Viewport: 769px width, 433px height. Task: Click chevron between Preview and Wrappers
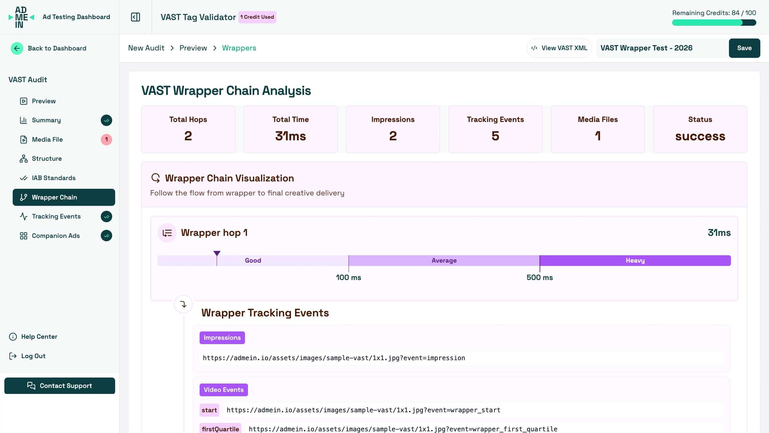pos(215,48)
